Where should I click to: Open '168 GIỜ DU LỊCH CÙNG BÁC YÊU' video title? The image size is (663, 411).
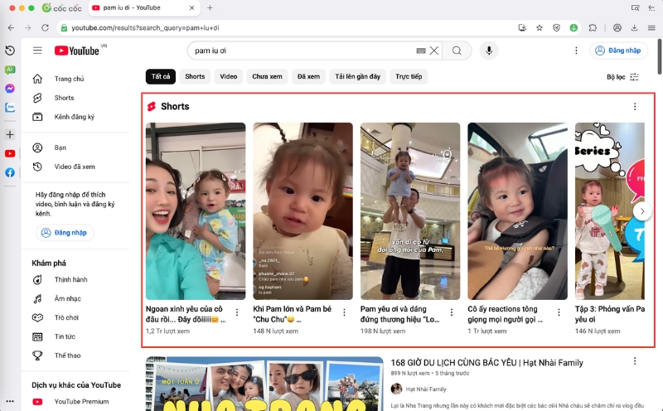487,363
